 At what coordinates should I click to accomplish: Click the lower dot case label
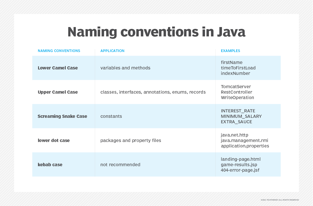click(x=54, y=140)
